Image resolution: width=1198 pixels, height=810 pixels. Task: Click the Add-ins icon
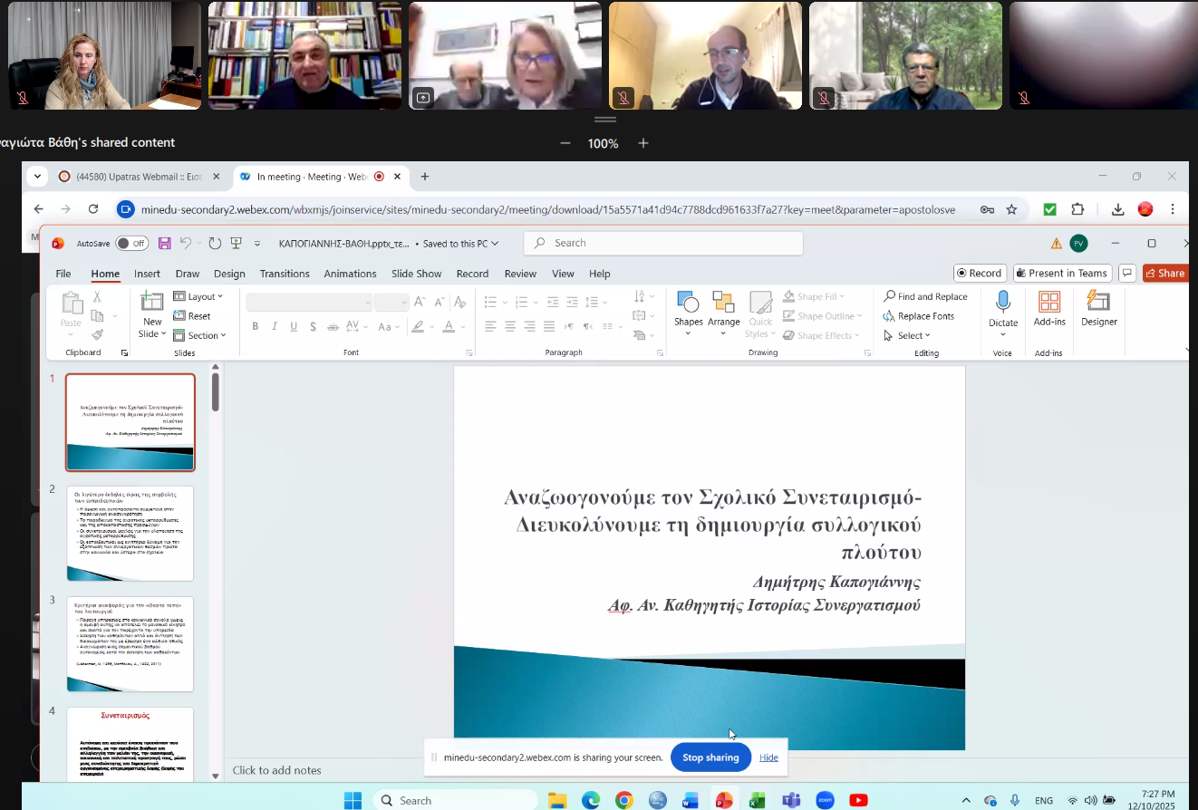pos(1049,303)
